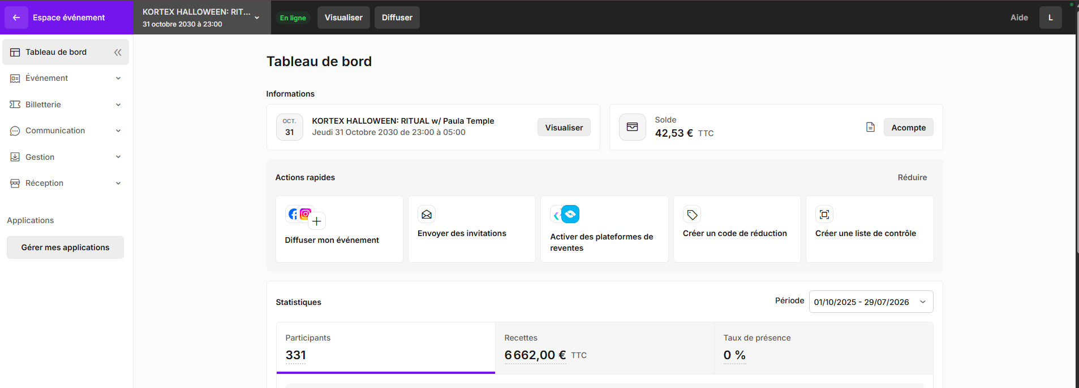
Task: Click the Gestion download icon
Action: [15, 157]
